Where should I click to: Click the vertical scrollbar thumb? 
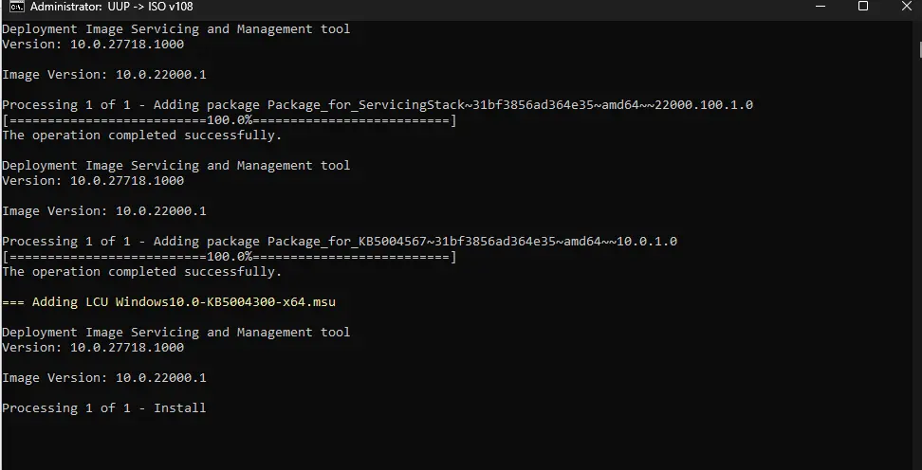coord(920,49)
